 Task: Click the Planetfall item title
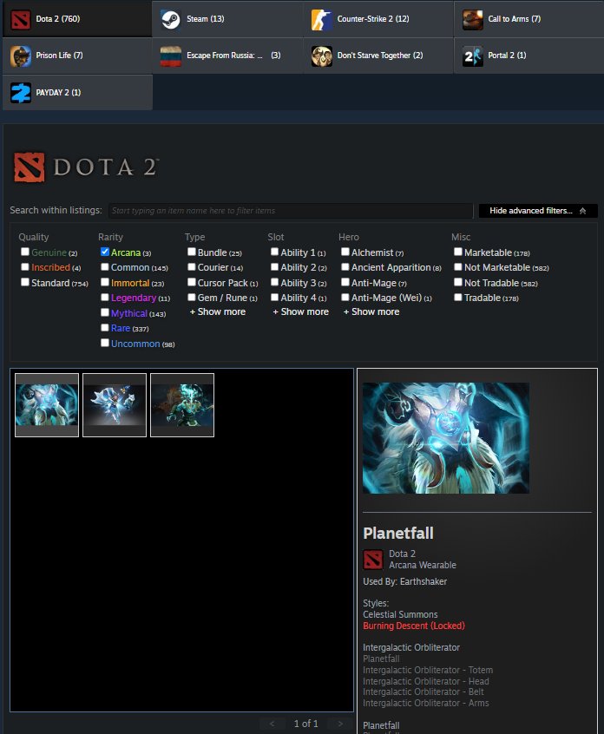pos(398,534)
